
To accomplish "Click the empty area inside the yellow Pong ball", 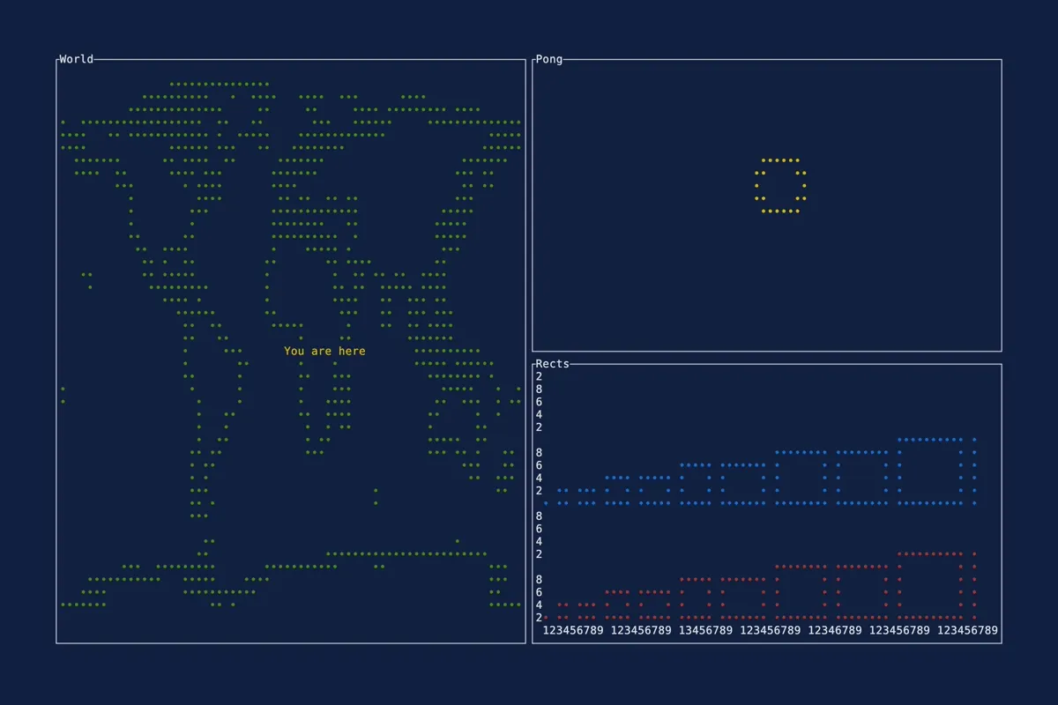I will pos(780,186).
